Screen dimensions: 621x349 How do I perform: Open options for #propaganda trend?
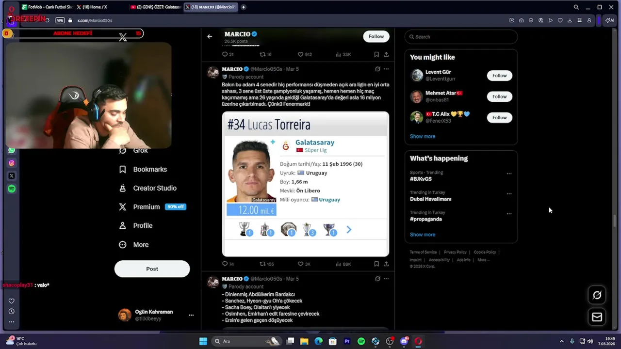pyautogui.click(x=509, y=213)
